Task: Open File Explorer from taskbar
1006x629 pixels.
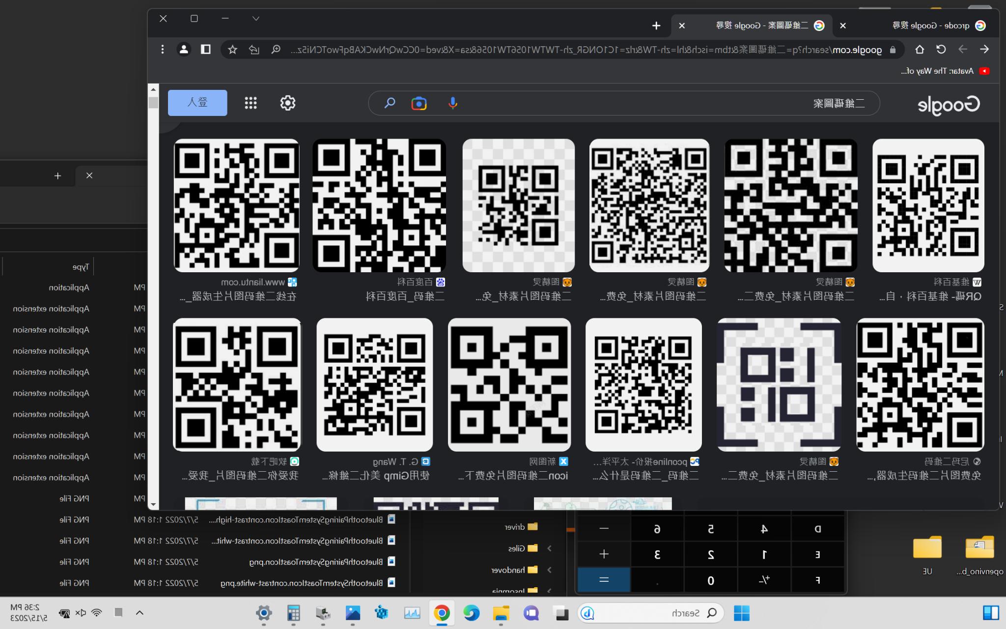Action: 501,613
